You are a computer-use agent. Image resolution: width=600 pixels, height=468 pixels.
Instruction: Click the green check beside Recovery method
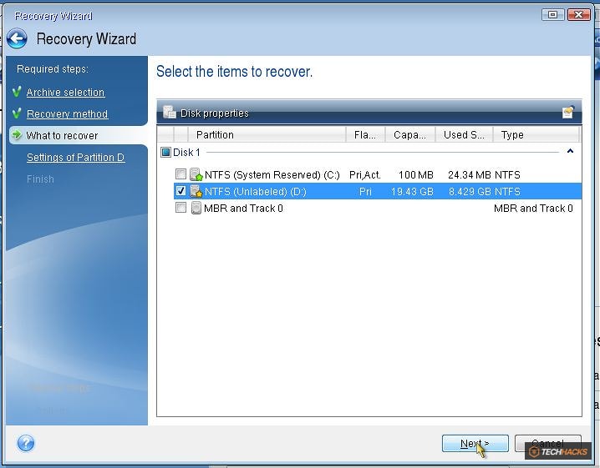tap(17, 113)
